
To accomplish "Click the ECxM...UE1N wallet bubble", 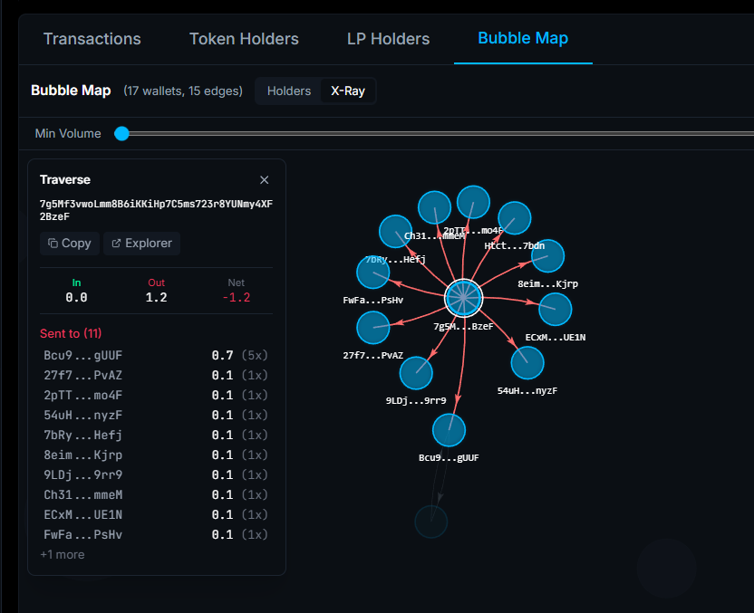I will pos(555,309).
